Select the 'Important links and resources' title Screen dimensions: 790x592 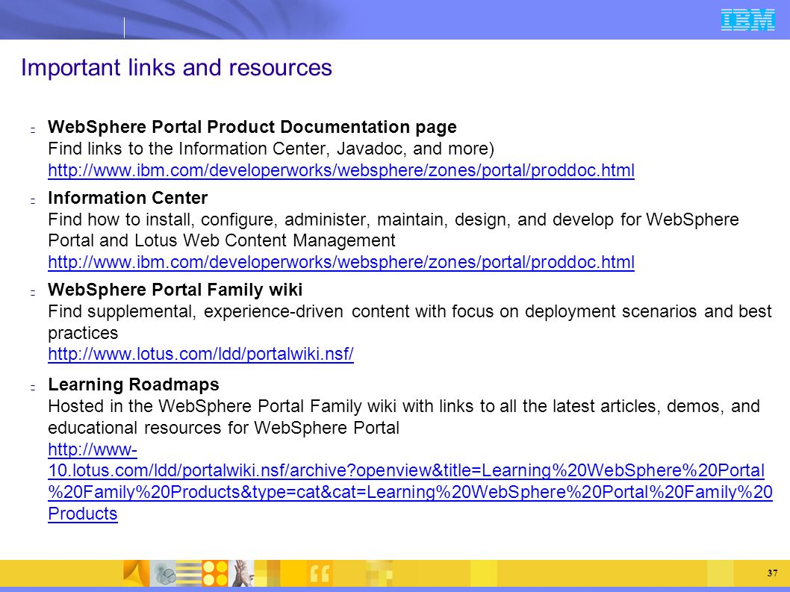[176, 67]
